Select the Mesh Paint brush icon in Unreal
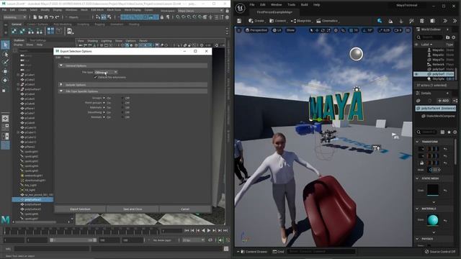The image size is (461, 259). click(411, 21)
